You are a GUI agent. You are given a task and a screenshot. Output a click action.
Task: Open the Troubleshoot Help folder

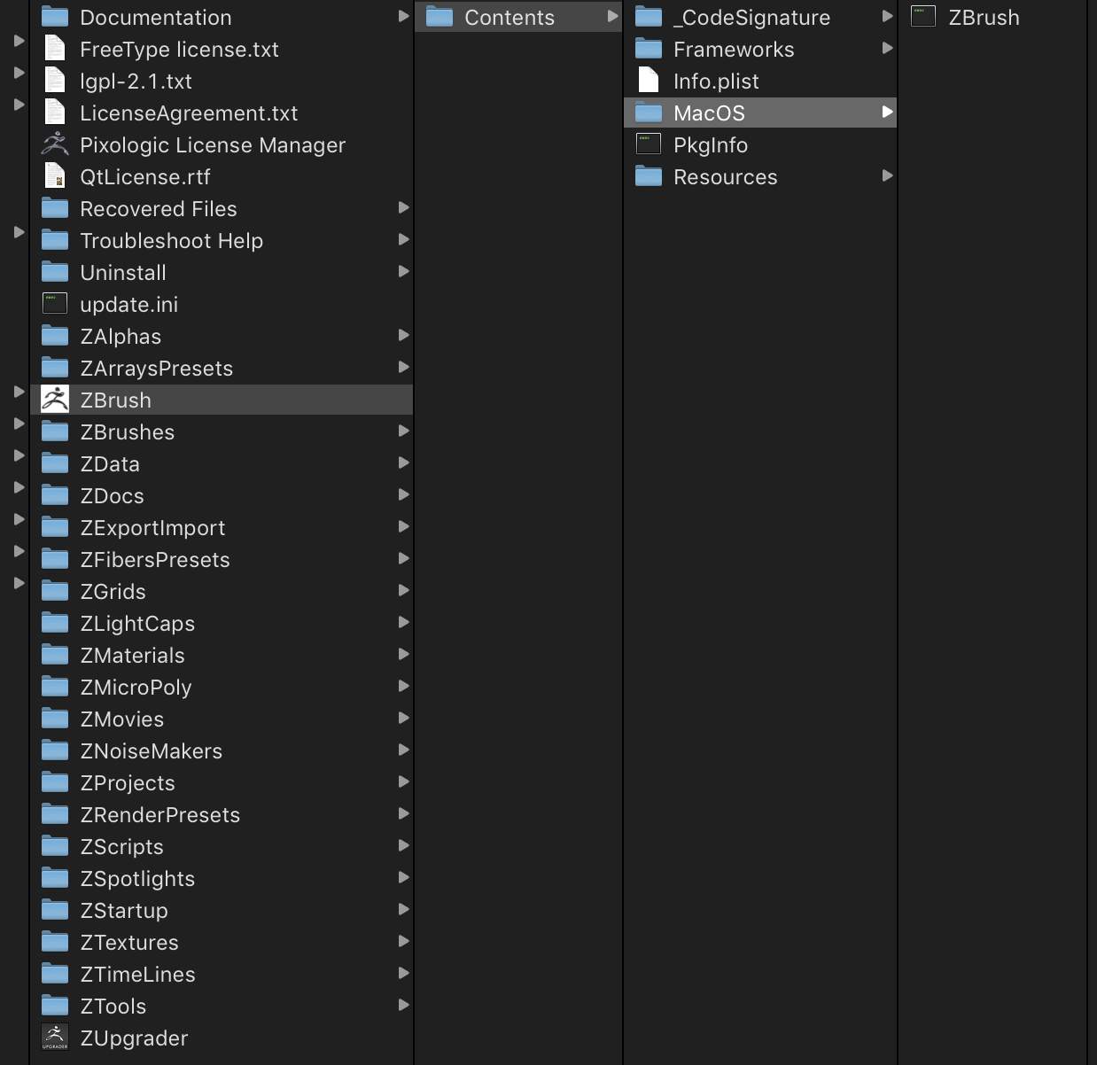(x=171, y=240)
